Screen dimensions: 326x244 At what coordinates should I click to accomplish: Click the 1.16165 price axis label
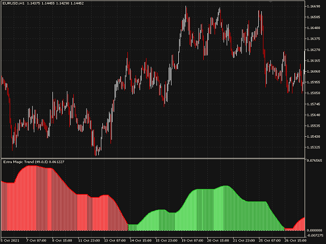pos(314,60)
